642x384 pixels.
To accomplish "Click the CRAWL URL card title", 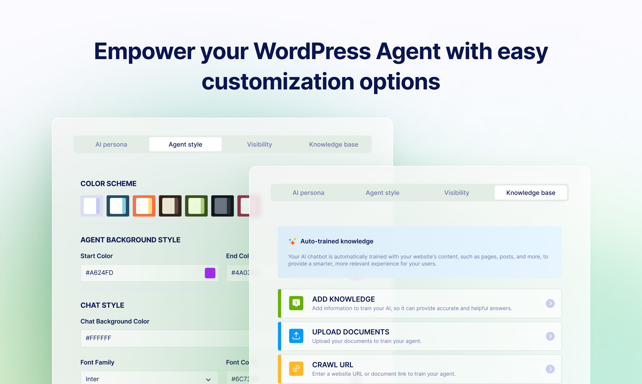I will point(332,365).
